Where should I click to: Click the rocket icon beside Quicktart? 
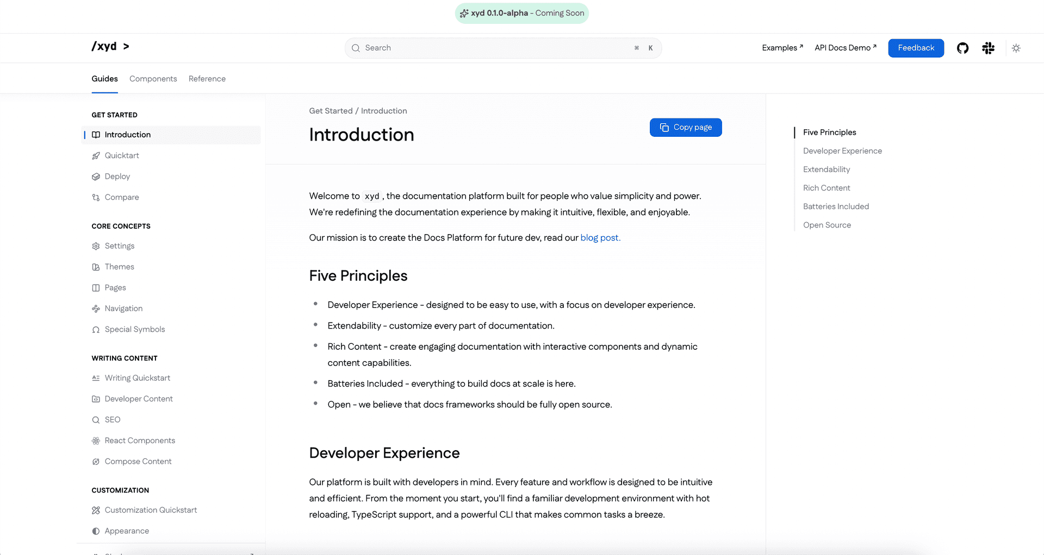[96, 156]
